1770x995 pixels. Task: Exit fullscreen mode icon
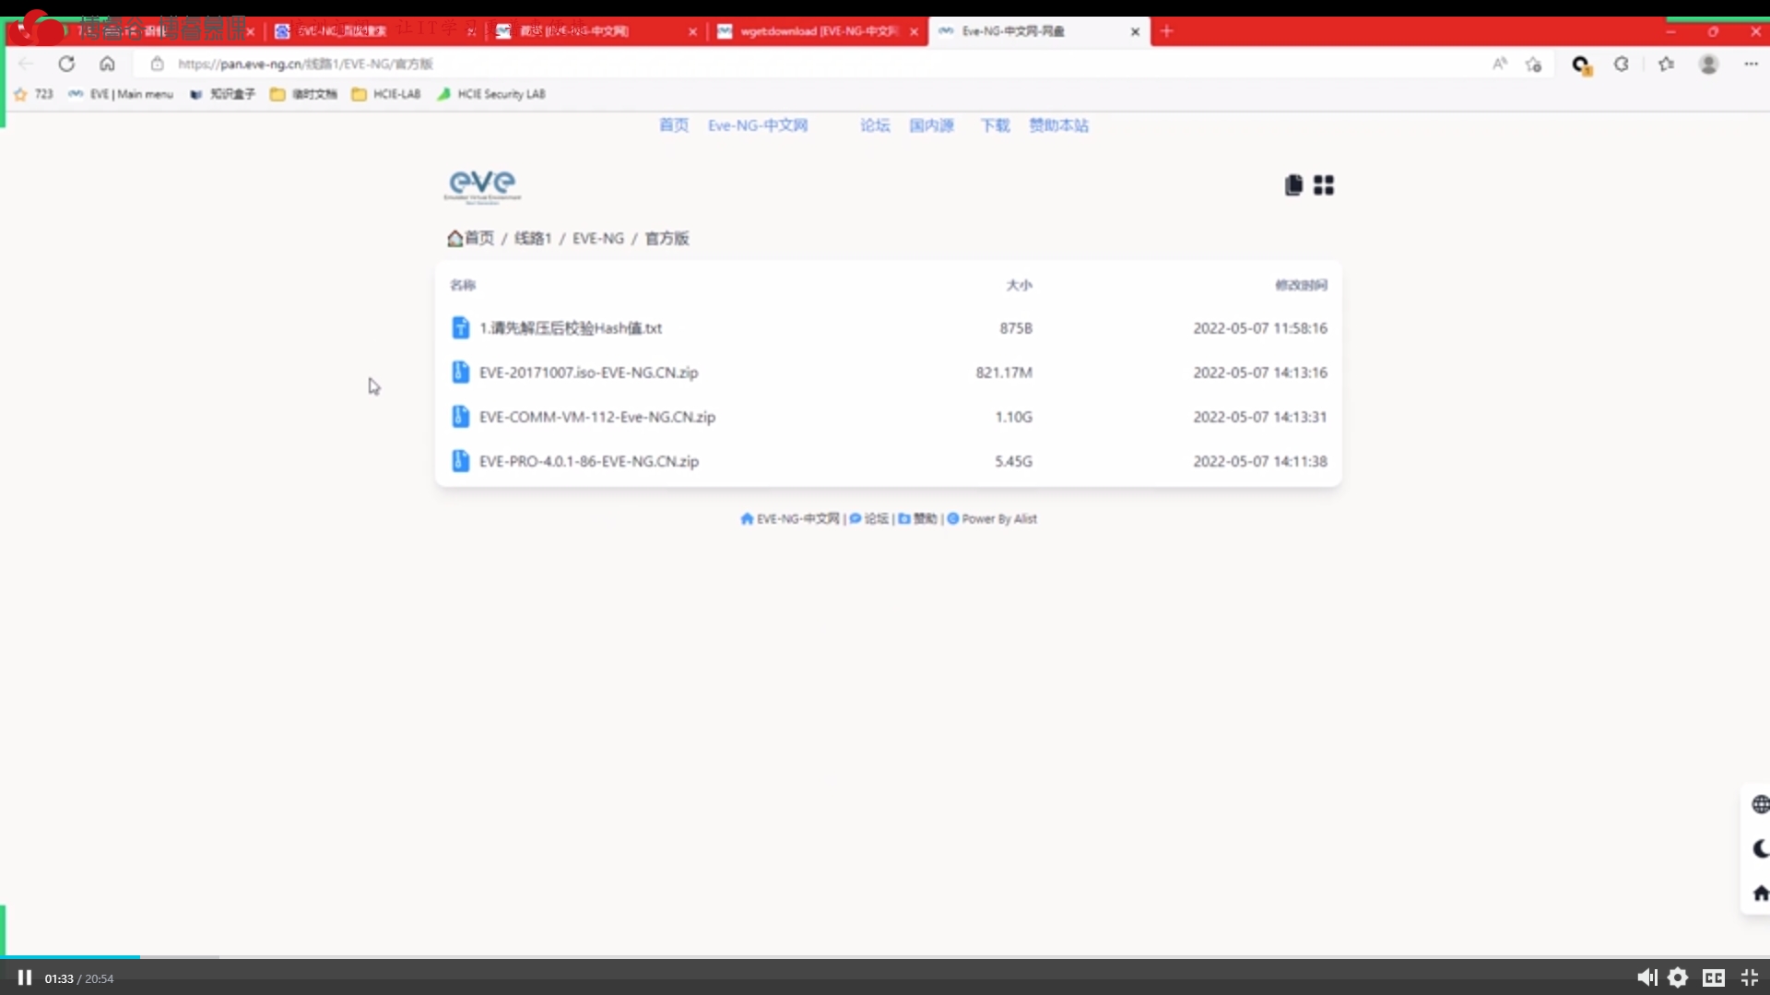1749,977
